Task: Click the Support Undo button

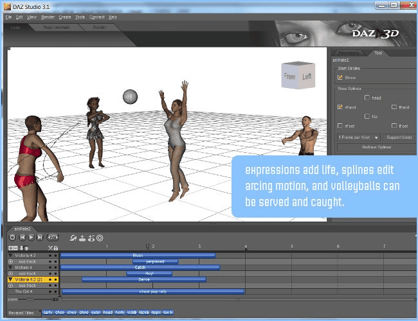Action: [399, 137]
